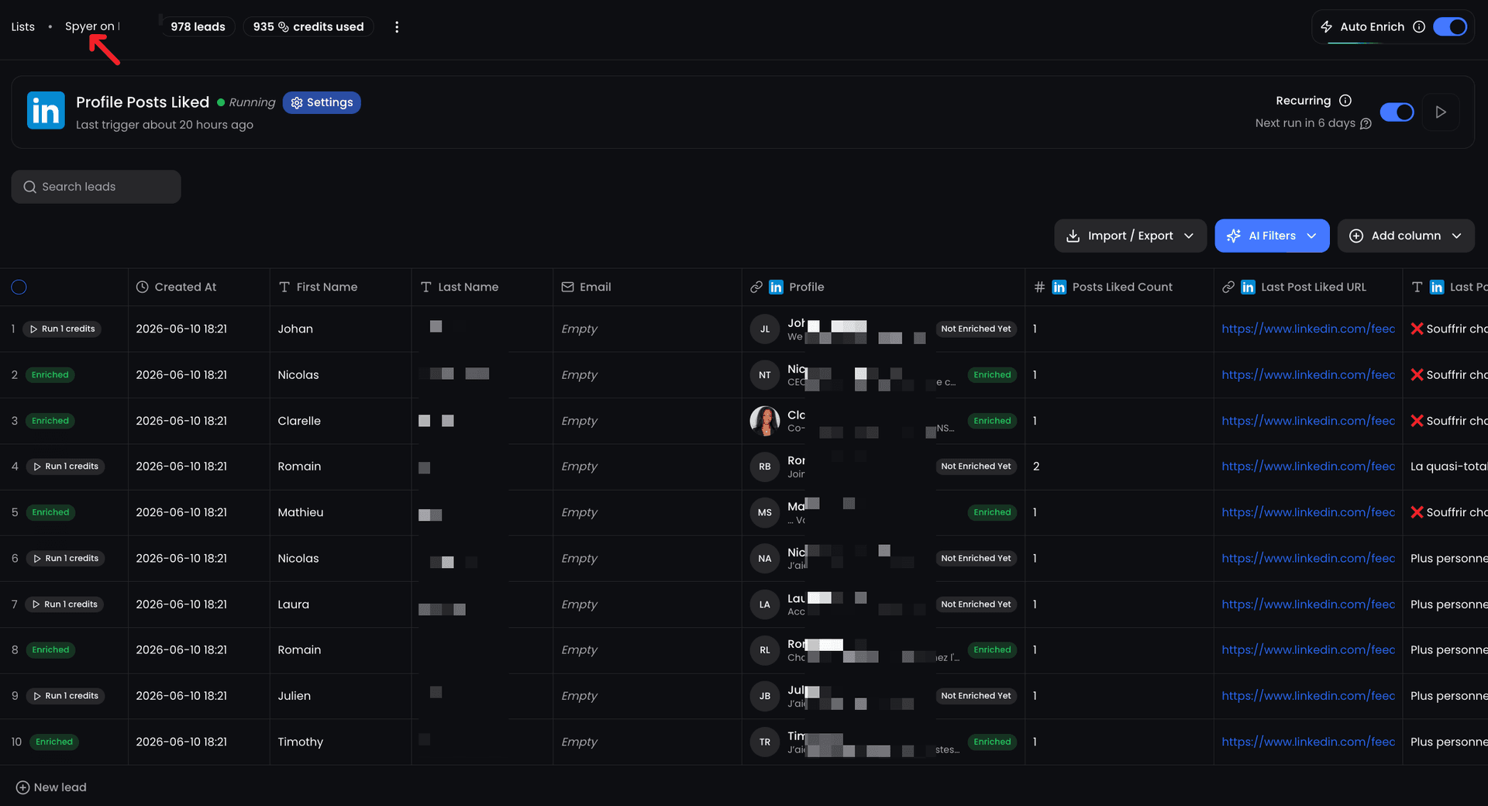Click the LA avatar in row 7
The height and width of the screenshot is (806, 1488).
tap(765, 604)
